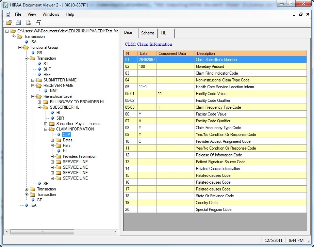Expand the Providers Information folder
314x247 pixels.
(52, 156)
